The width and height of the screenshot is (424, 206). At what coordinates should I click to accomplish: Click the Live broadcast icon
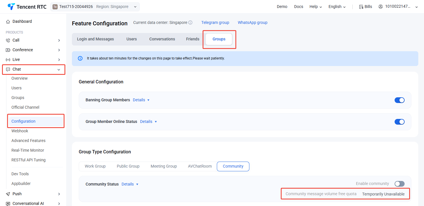pos(8,60)
